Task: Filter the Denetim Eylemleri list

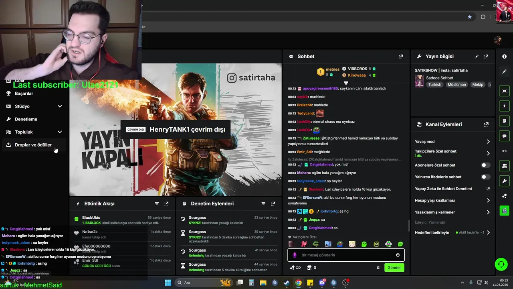Action: pyautogui.click(x=263, y=204)
